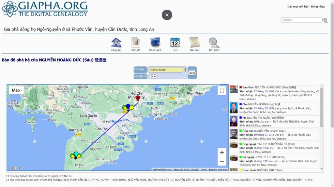
Task: Zoom out on the map
Action: (222, 161)
